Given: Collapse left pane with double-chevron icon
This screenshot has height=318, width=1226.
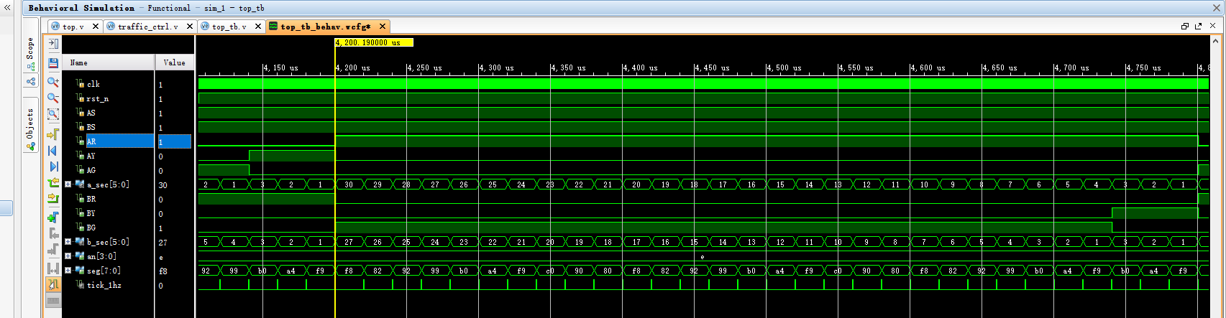Looking at the screenshot, I should pyautogui.click(x=8, y=8).
